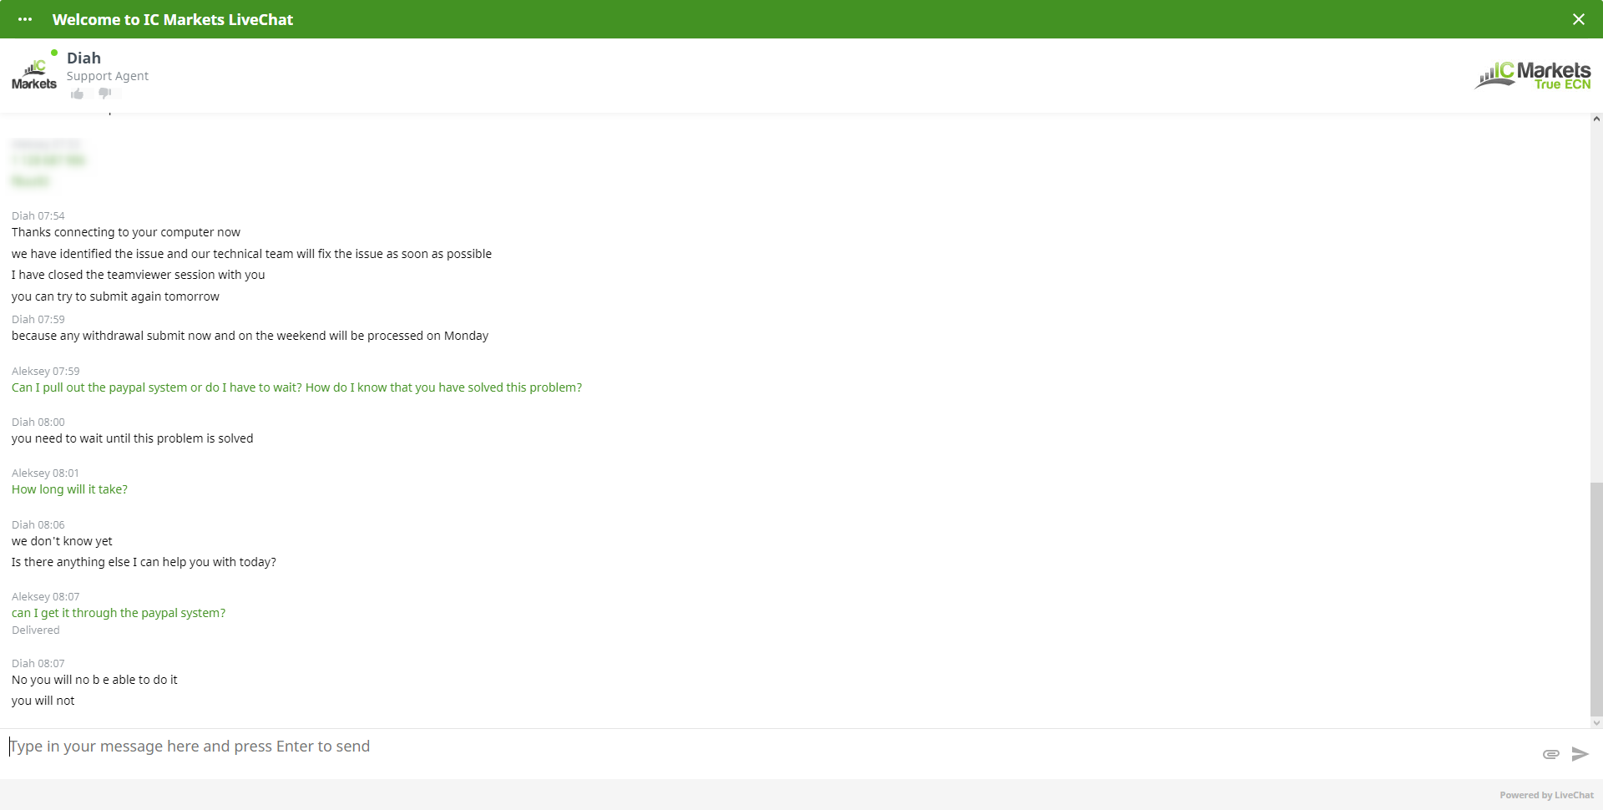Open the chat options three-dot menu
This screenshot has height=810, width=1603.
25,19
